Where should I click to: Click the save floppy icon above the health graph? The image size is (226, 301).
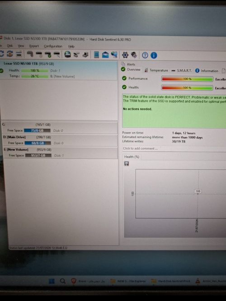tap(127, 163)
